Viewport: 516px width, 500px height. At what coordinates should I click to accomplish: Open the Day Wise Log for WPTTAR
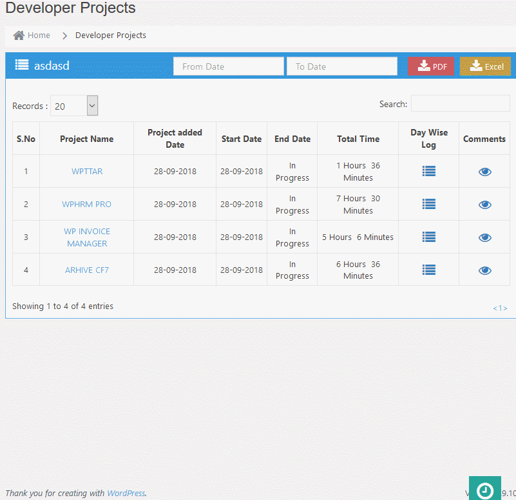[x=428, y=171]
